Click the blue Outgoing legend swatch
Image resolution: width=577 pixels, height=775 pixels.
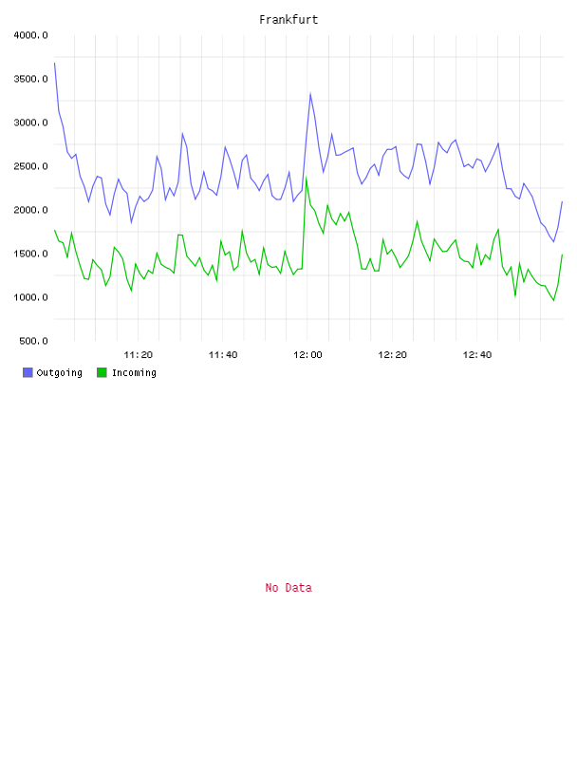click(28, 372)
